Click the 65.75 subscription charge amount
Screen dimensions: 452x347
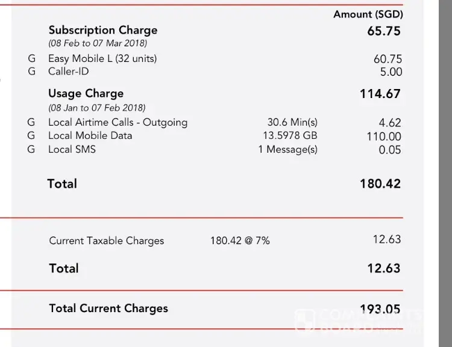384,32
